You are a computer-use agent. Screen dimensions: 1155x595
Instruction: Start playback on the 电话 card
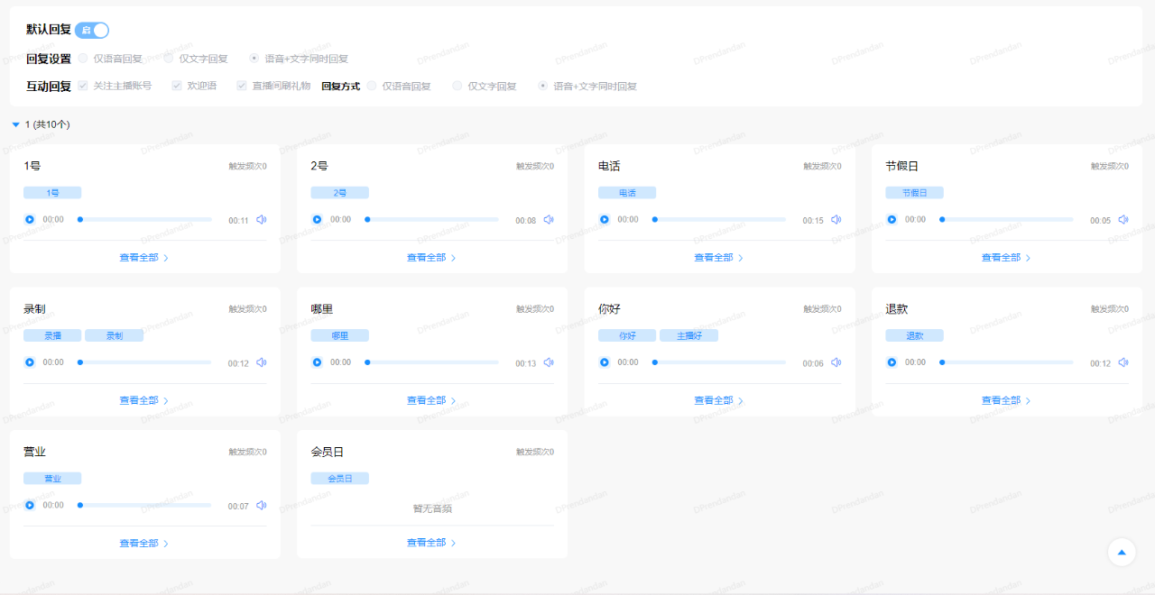pos(604,219)
